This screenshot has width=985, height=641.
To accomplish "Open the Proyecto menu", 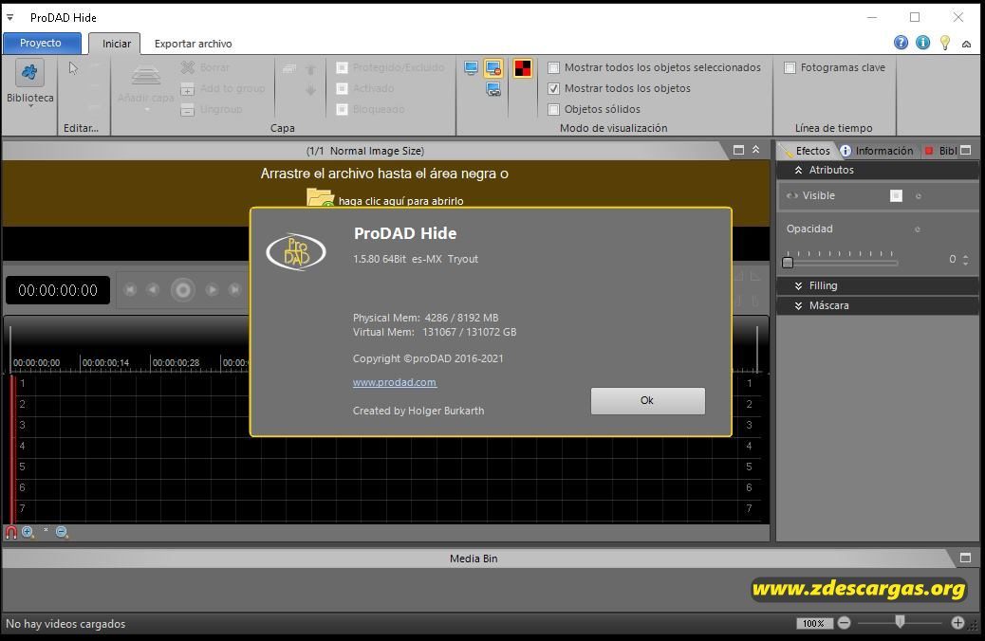I will click(42, 43).
